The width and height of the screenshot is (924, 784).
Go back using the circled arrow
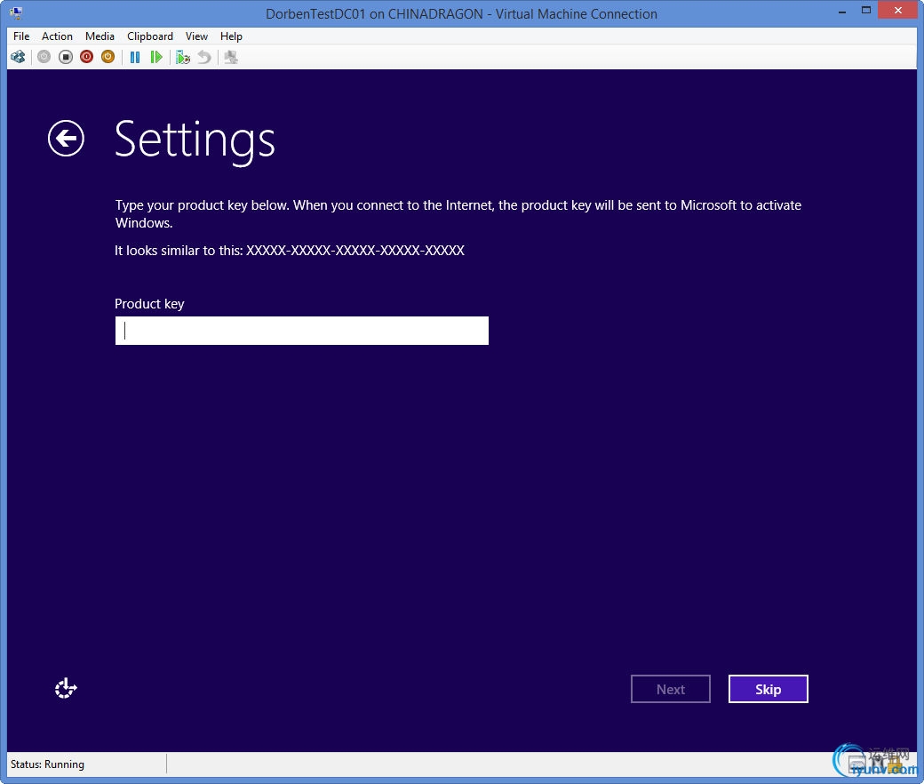(x=66, y=139)
